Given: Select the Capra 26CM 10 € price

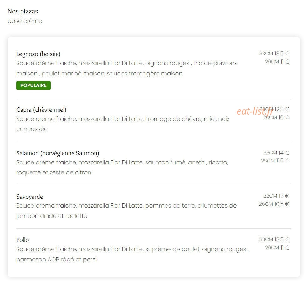Looking at the screenshot, I should click(x=276, y=117).
